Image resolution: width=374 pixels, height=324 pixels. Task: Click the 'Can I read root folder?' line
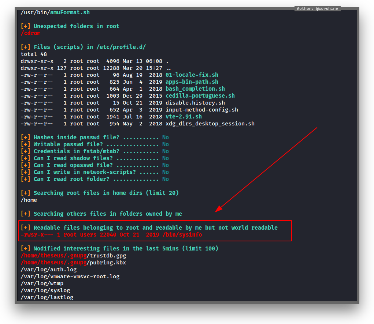coord(71,179)
